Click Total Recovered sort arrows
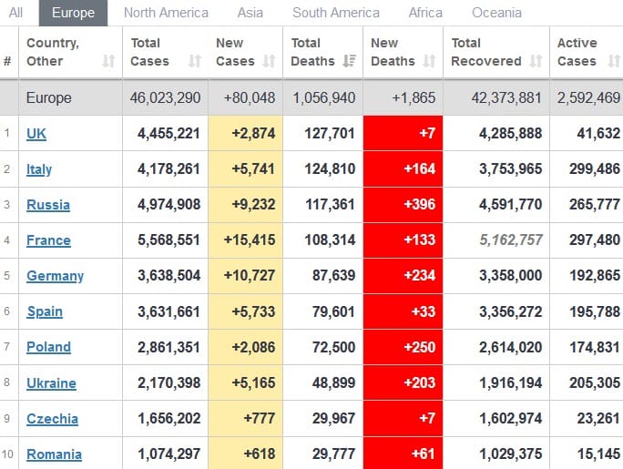This screenshot has width=623, height=469. point(536,61)
